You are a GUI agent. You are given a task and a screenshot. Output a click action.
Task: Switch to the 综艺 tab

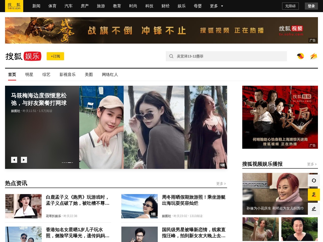pyautogui.click(x=46, y=75)
